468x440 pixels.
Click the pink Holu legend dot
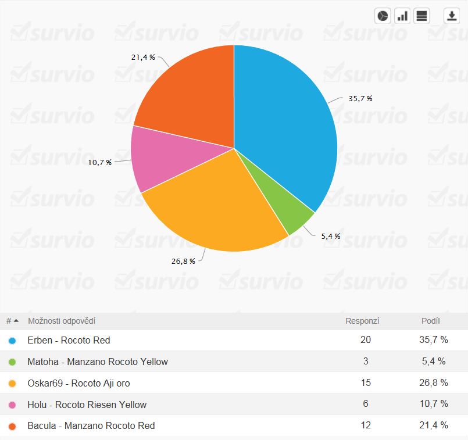tap(12, 405)
